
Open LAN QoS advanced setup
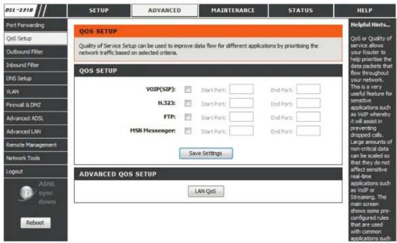click(x=206, y=191)
